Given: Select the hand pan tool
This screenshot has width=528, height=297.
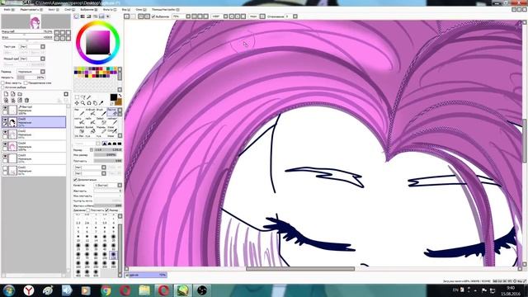Looking at the screenshot, I should [x=95, y=103].
